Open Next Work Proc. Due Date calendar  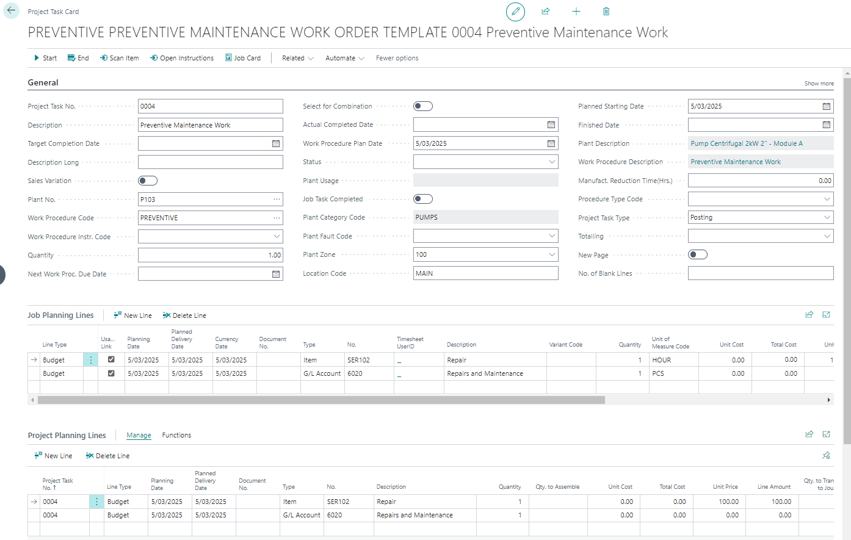click(276, 274)
